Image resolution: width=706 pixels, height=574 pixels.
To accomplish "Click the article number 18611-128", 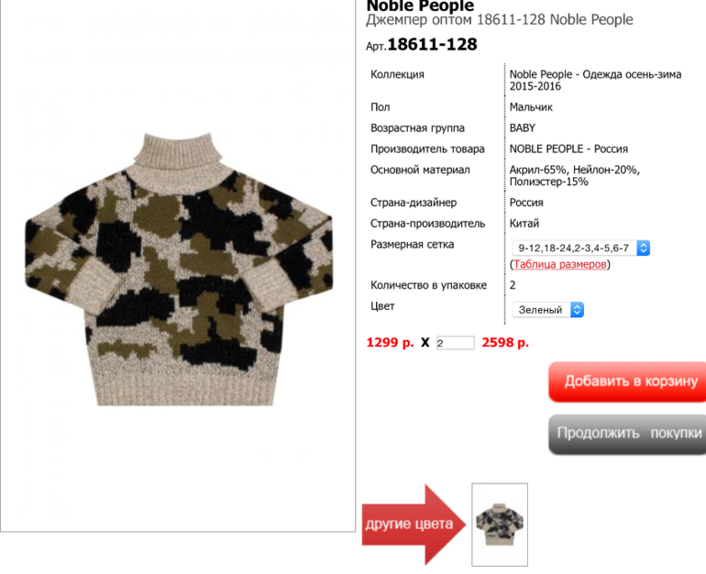I will pyautogui.click(x=432, y=45).
